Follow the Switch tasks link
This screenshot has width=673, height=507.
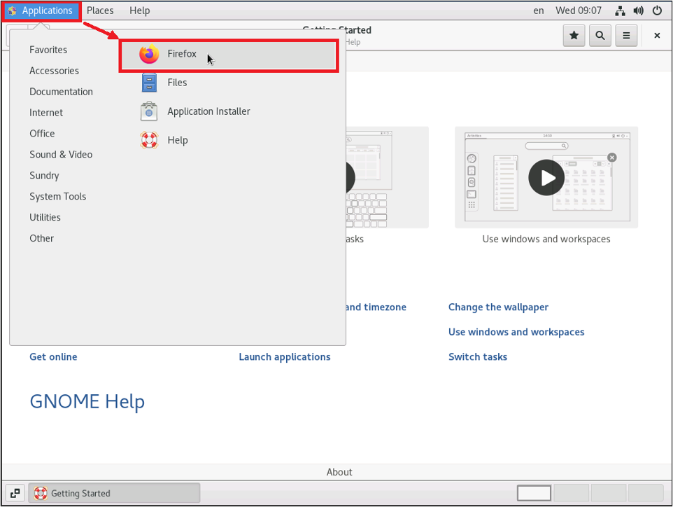click(478, 356)
